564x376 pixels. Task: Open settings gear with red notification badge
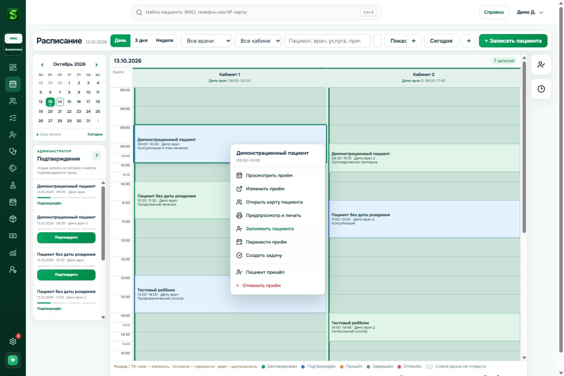coord(13,341)
